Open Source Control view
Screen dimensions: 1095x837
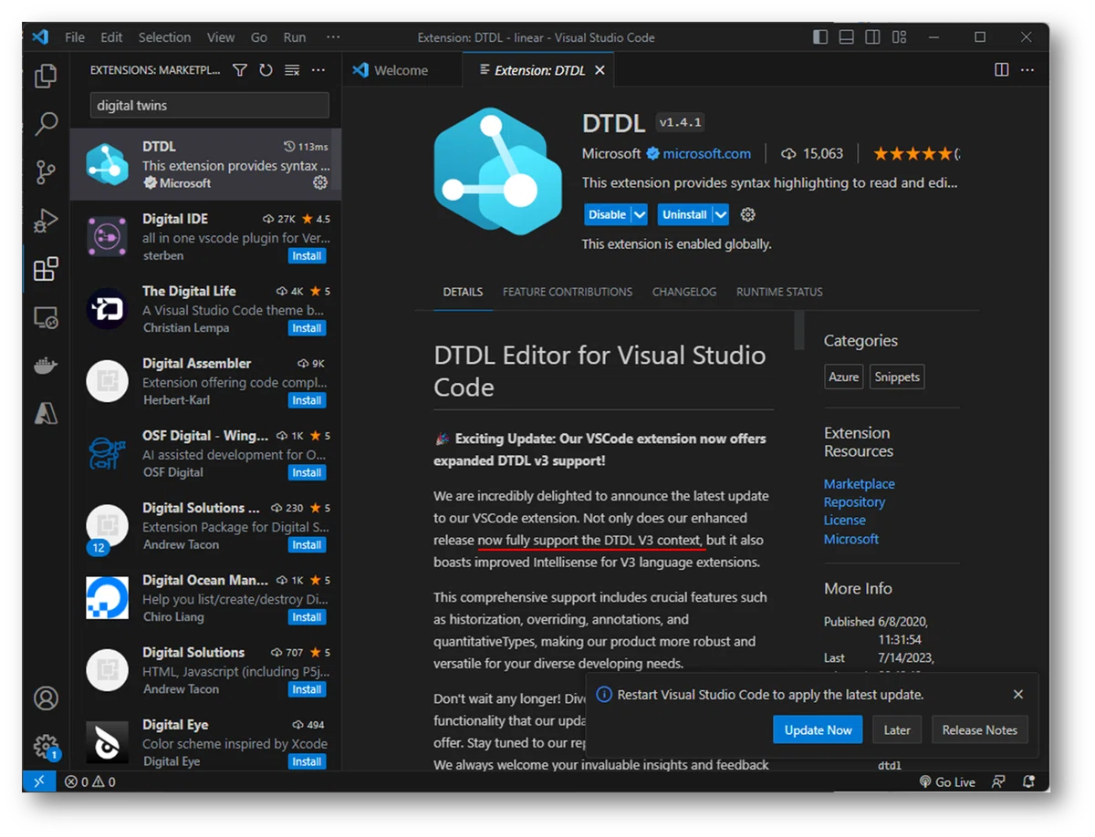click(46, 171)
